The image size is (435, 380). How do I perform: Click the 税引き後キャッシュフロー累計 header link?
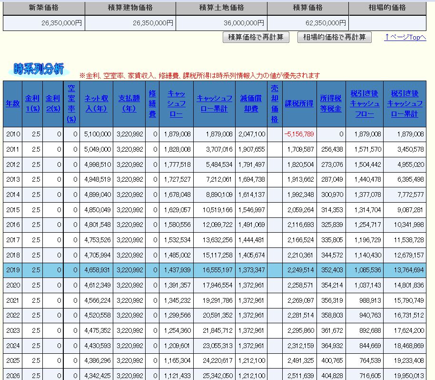[405, 103]
